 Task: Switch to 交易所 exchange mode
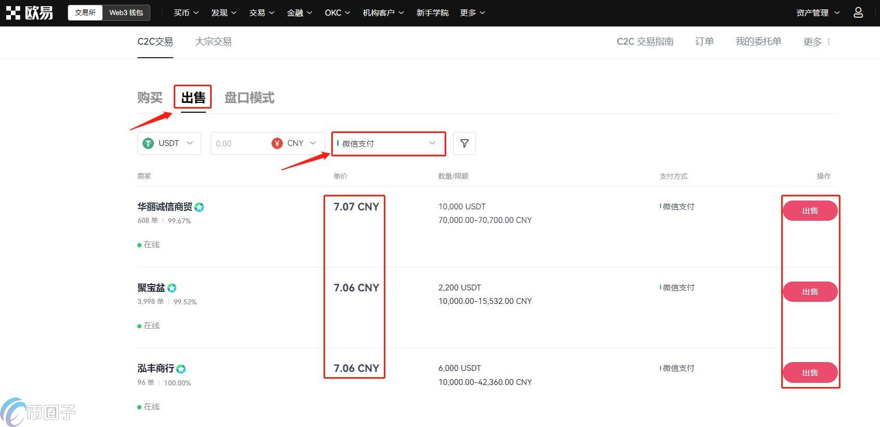(x=85, y=13)
